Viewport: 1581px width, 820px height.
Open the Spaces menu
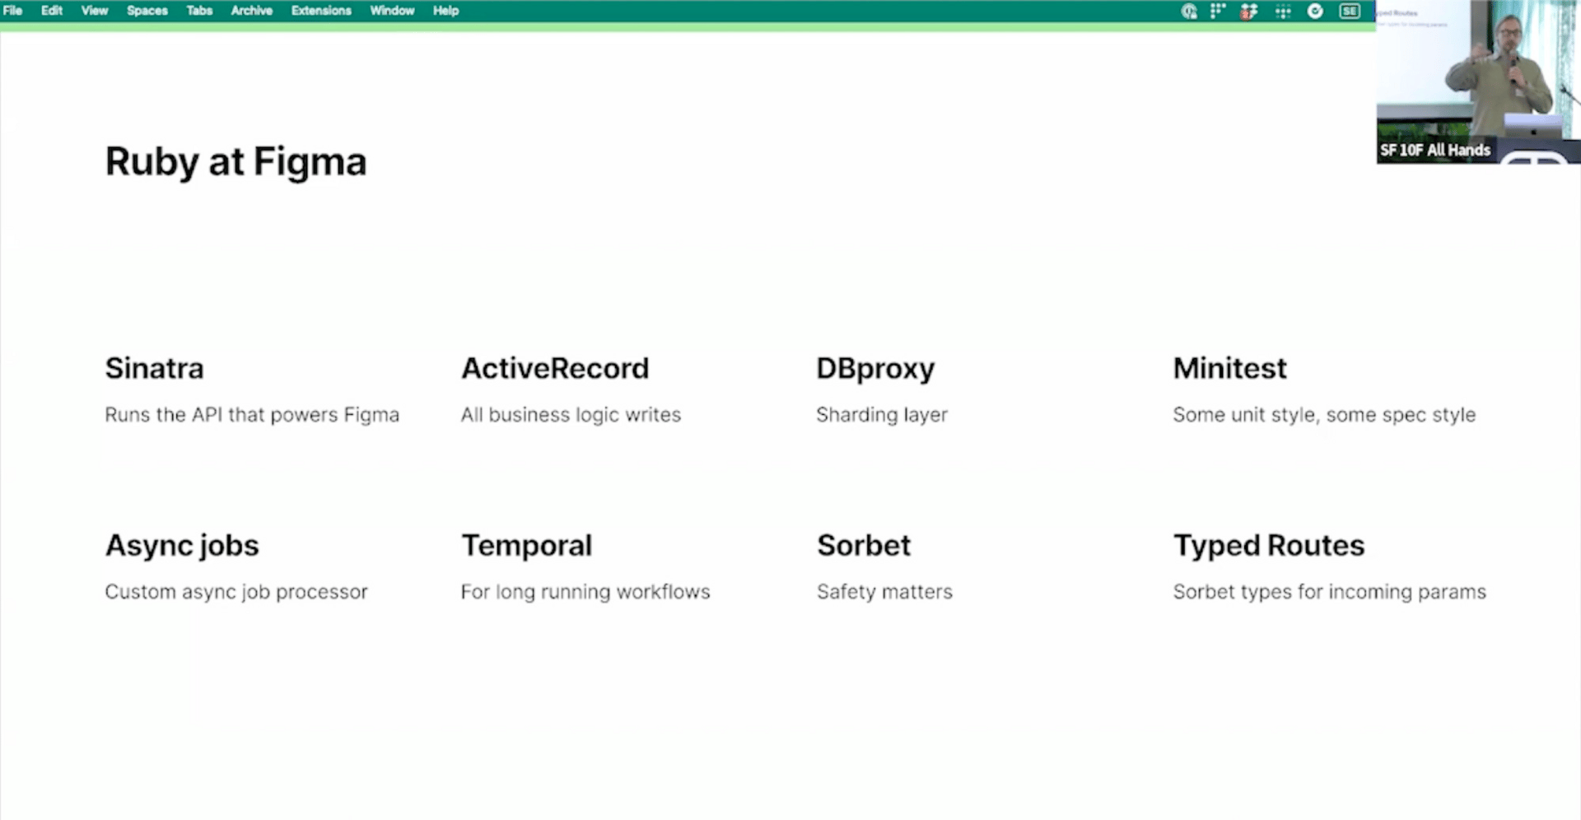(x=147, y=11)
